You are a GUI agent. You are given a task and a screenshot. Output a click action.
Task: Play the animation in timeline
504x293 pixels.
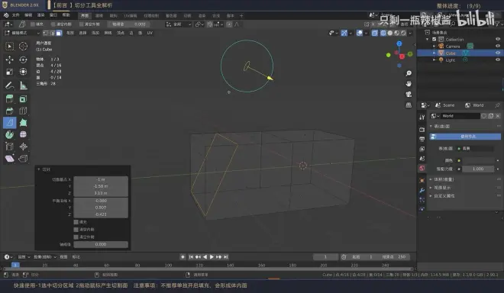(x=212, y=256)
